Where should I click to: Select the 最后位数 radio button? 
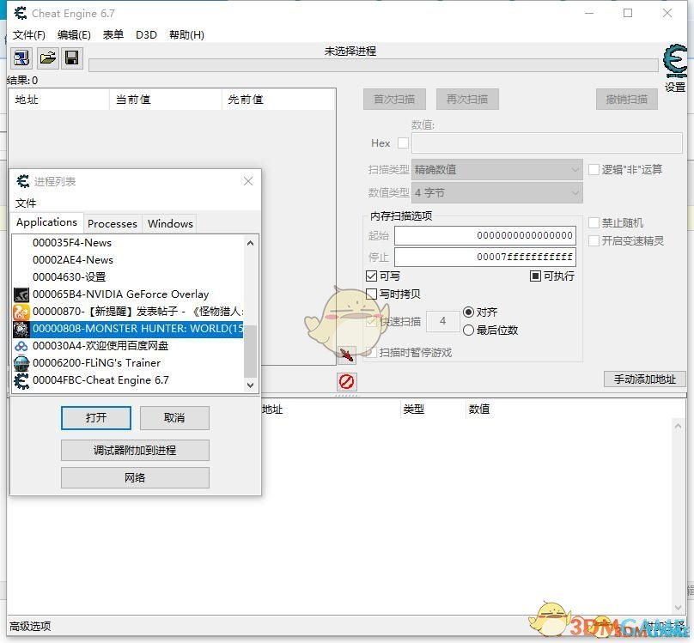pyautogui.click(x=468, y=331)
